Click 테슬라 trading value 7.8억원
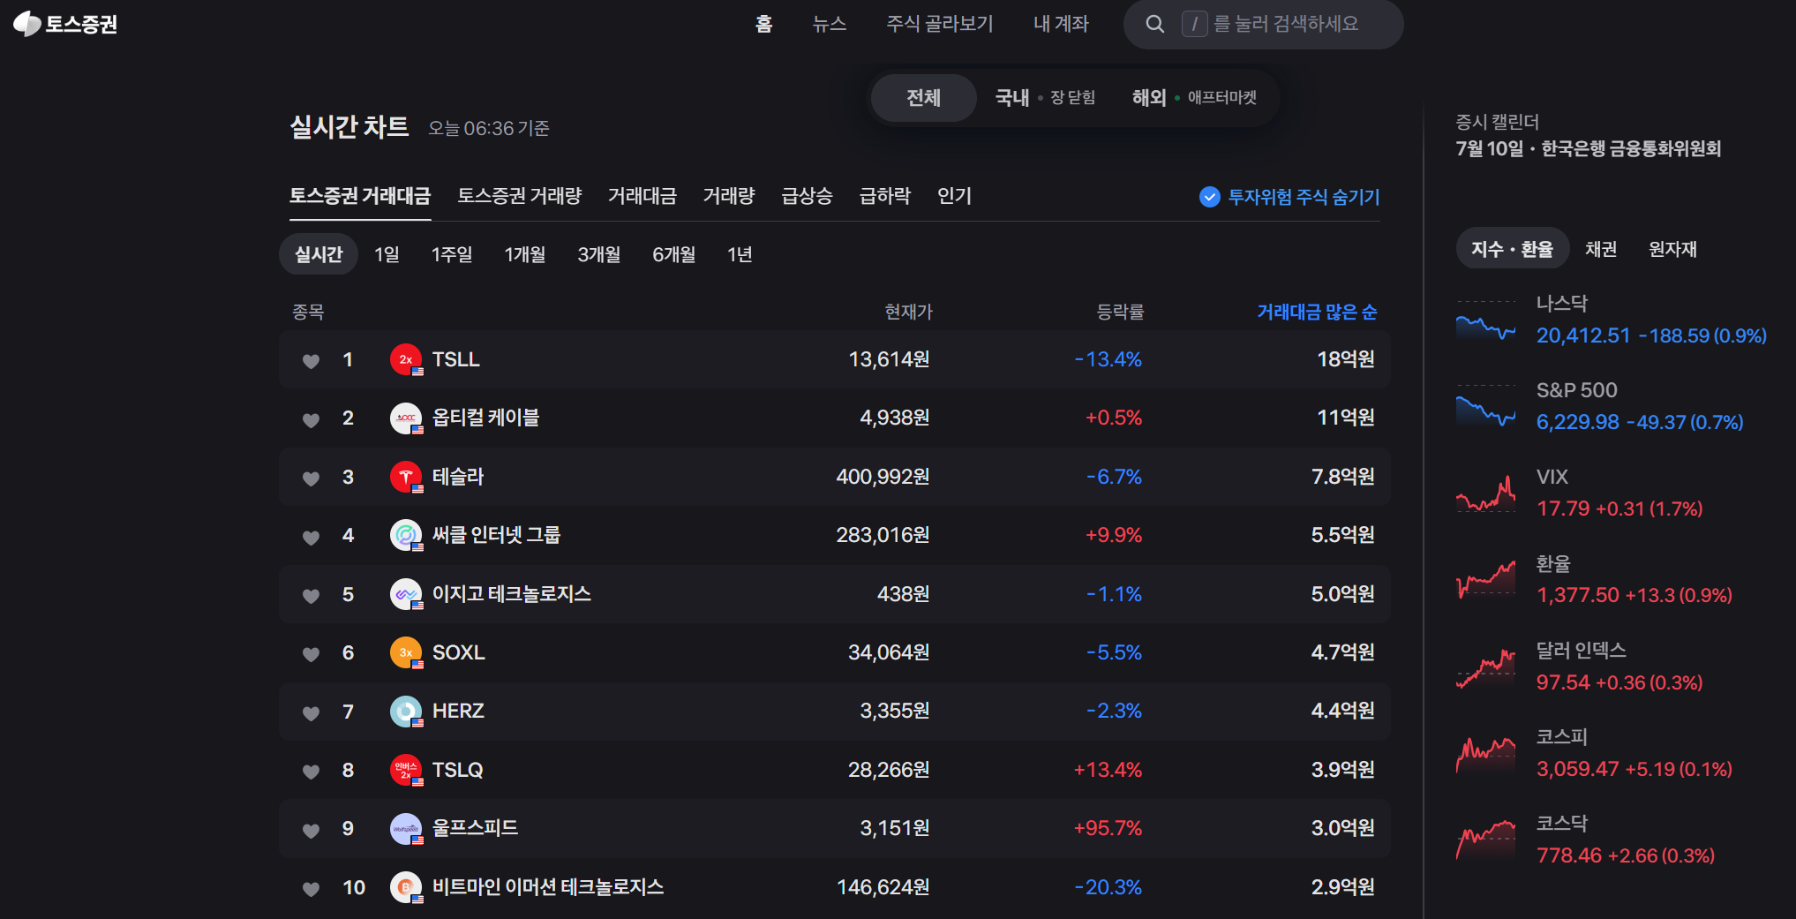1796x919 pixels. pos(1342,477)
